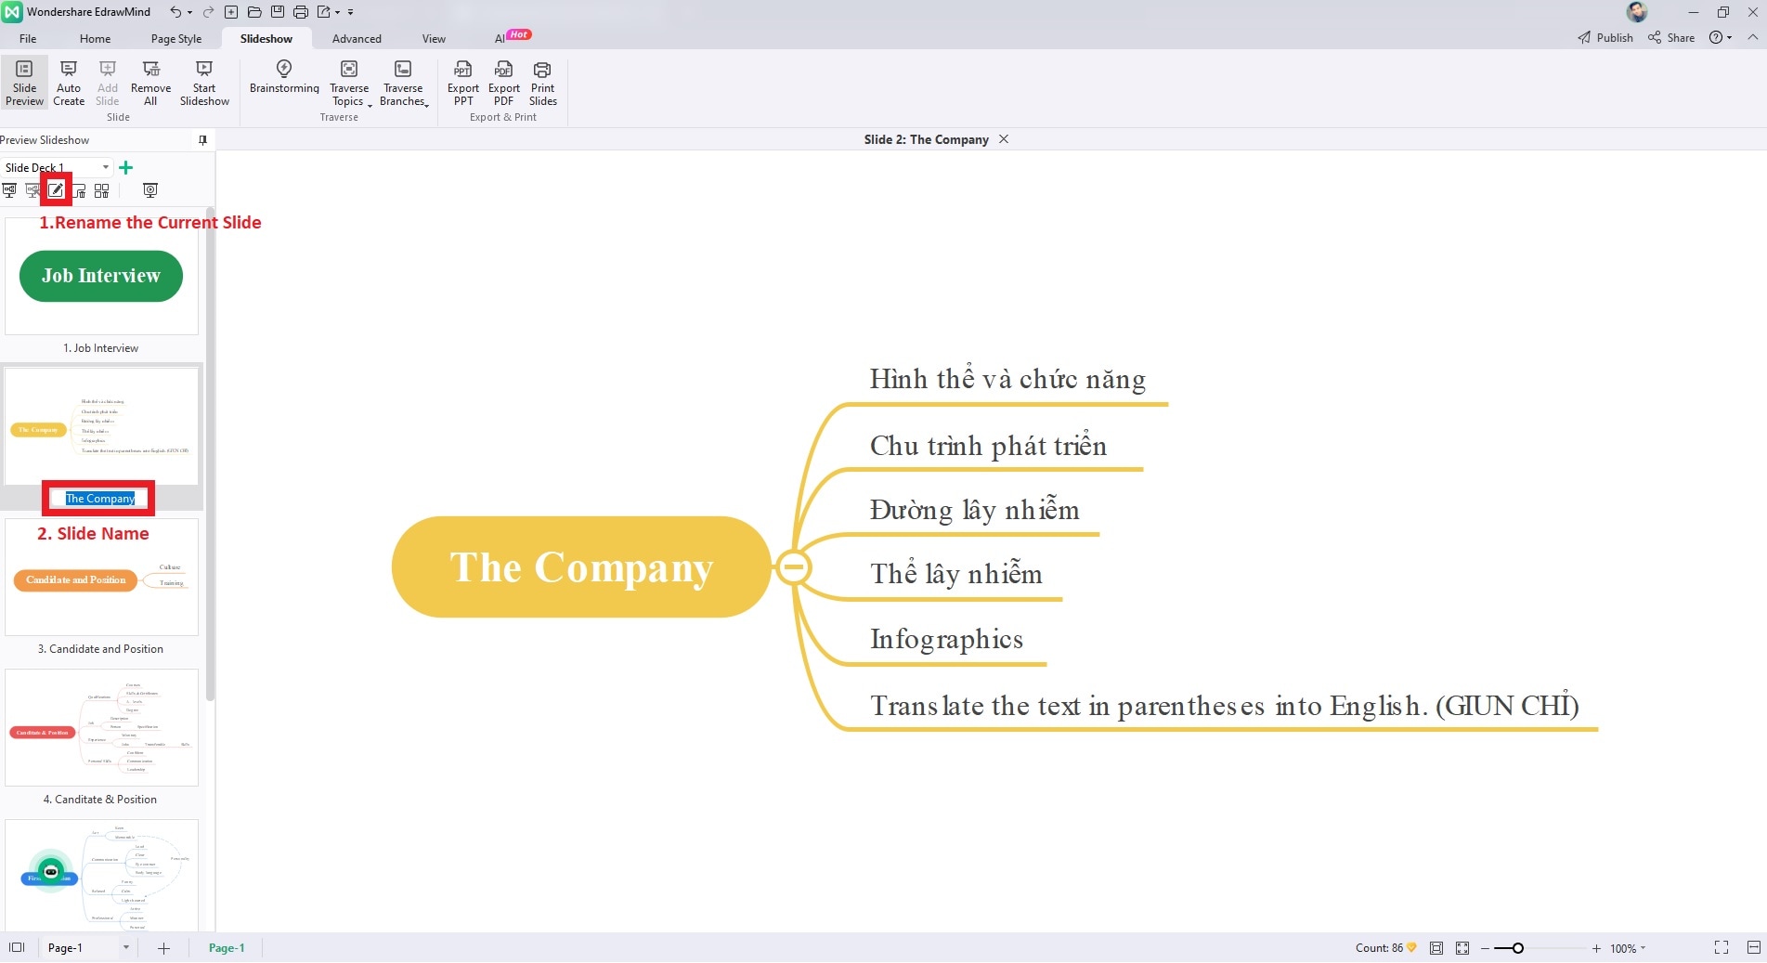The height and width of the screenshot is (963, 1767).
Task: Select the Canditate & Position slide thumbnail
Action: 101,727
